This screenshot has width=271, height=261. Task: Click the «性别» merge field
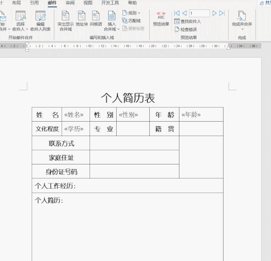pos(129,115)
